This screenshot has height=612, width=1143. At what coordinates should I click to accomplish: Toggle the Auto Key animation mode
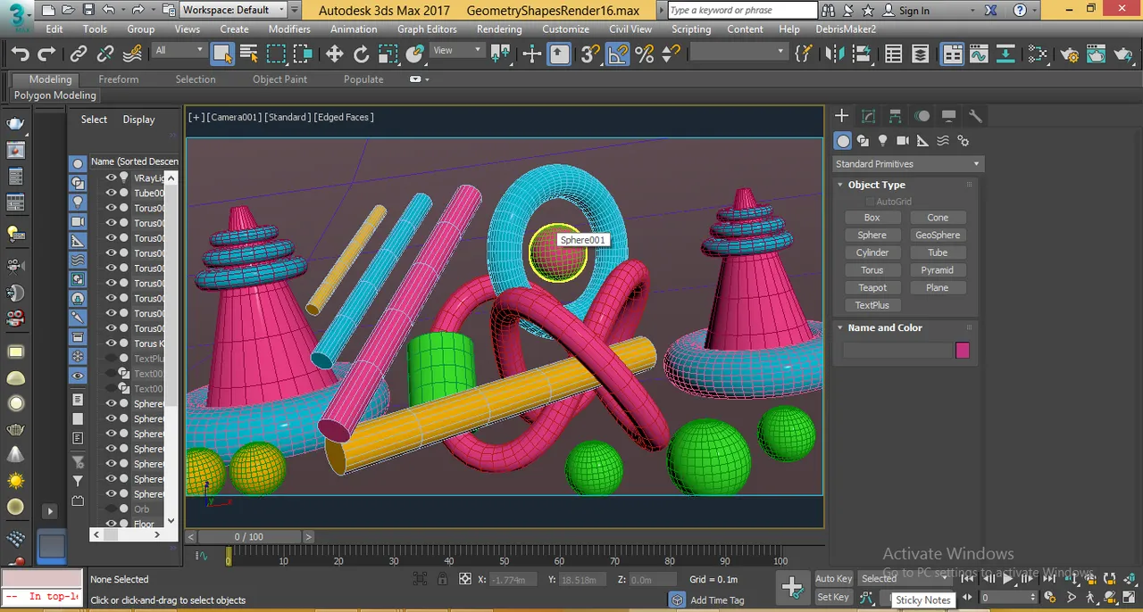833,578
